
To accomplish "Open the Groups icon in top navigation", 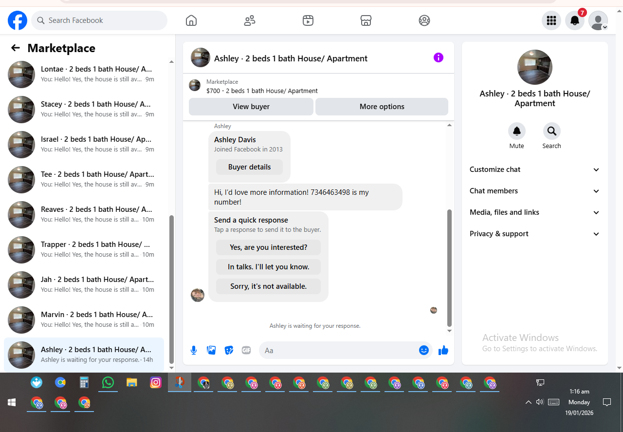I will [x=424, y=20].
